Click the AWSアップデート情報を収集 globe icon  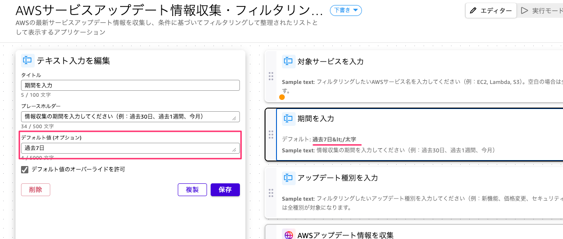click(288, 235)
